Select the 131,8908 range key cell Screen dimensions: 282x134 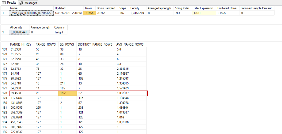click(x=21, y=103)
